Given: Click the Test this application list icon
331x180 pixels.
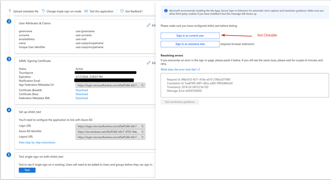Looking at the screenshot, I should tap(86, 11).
